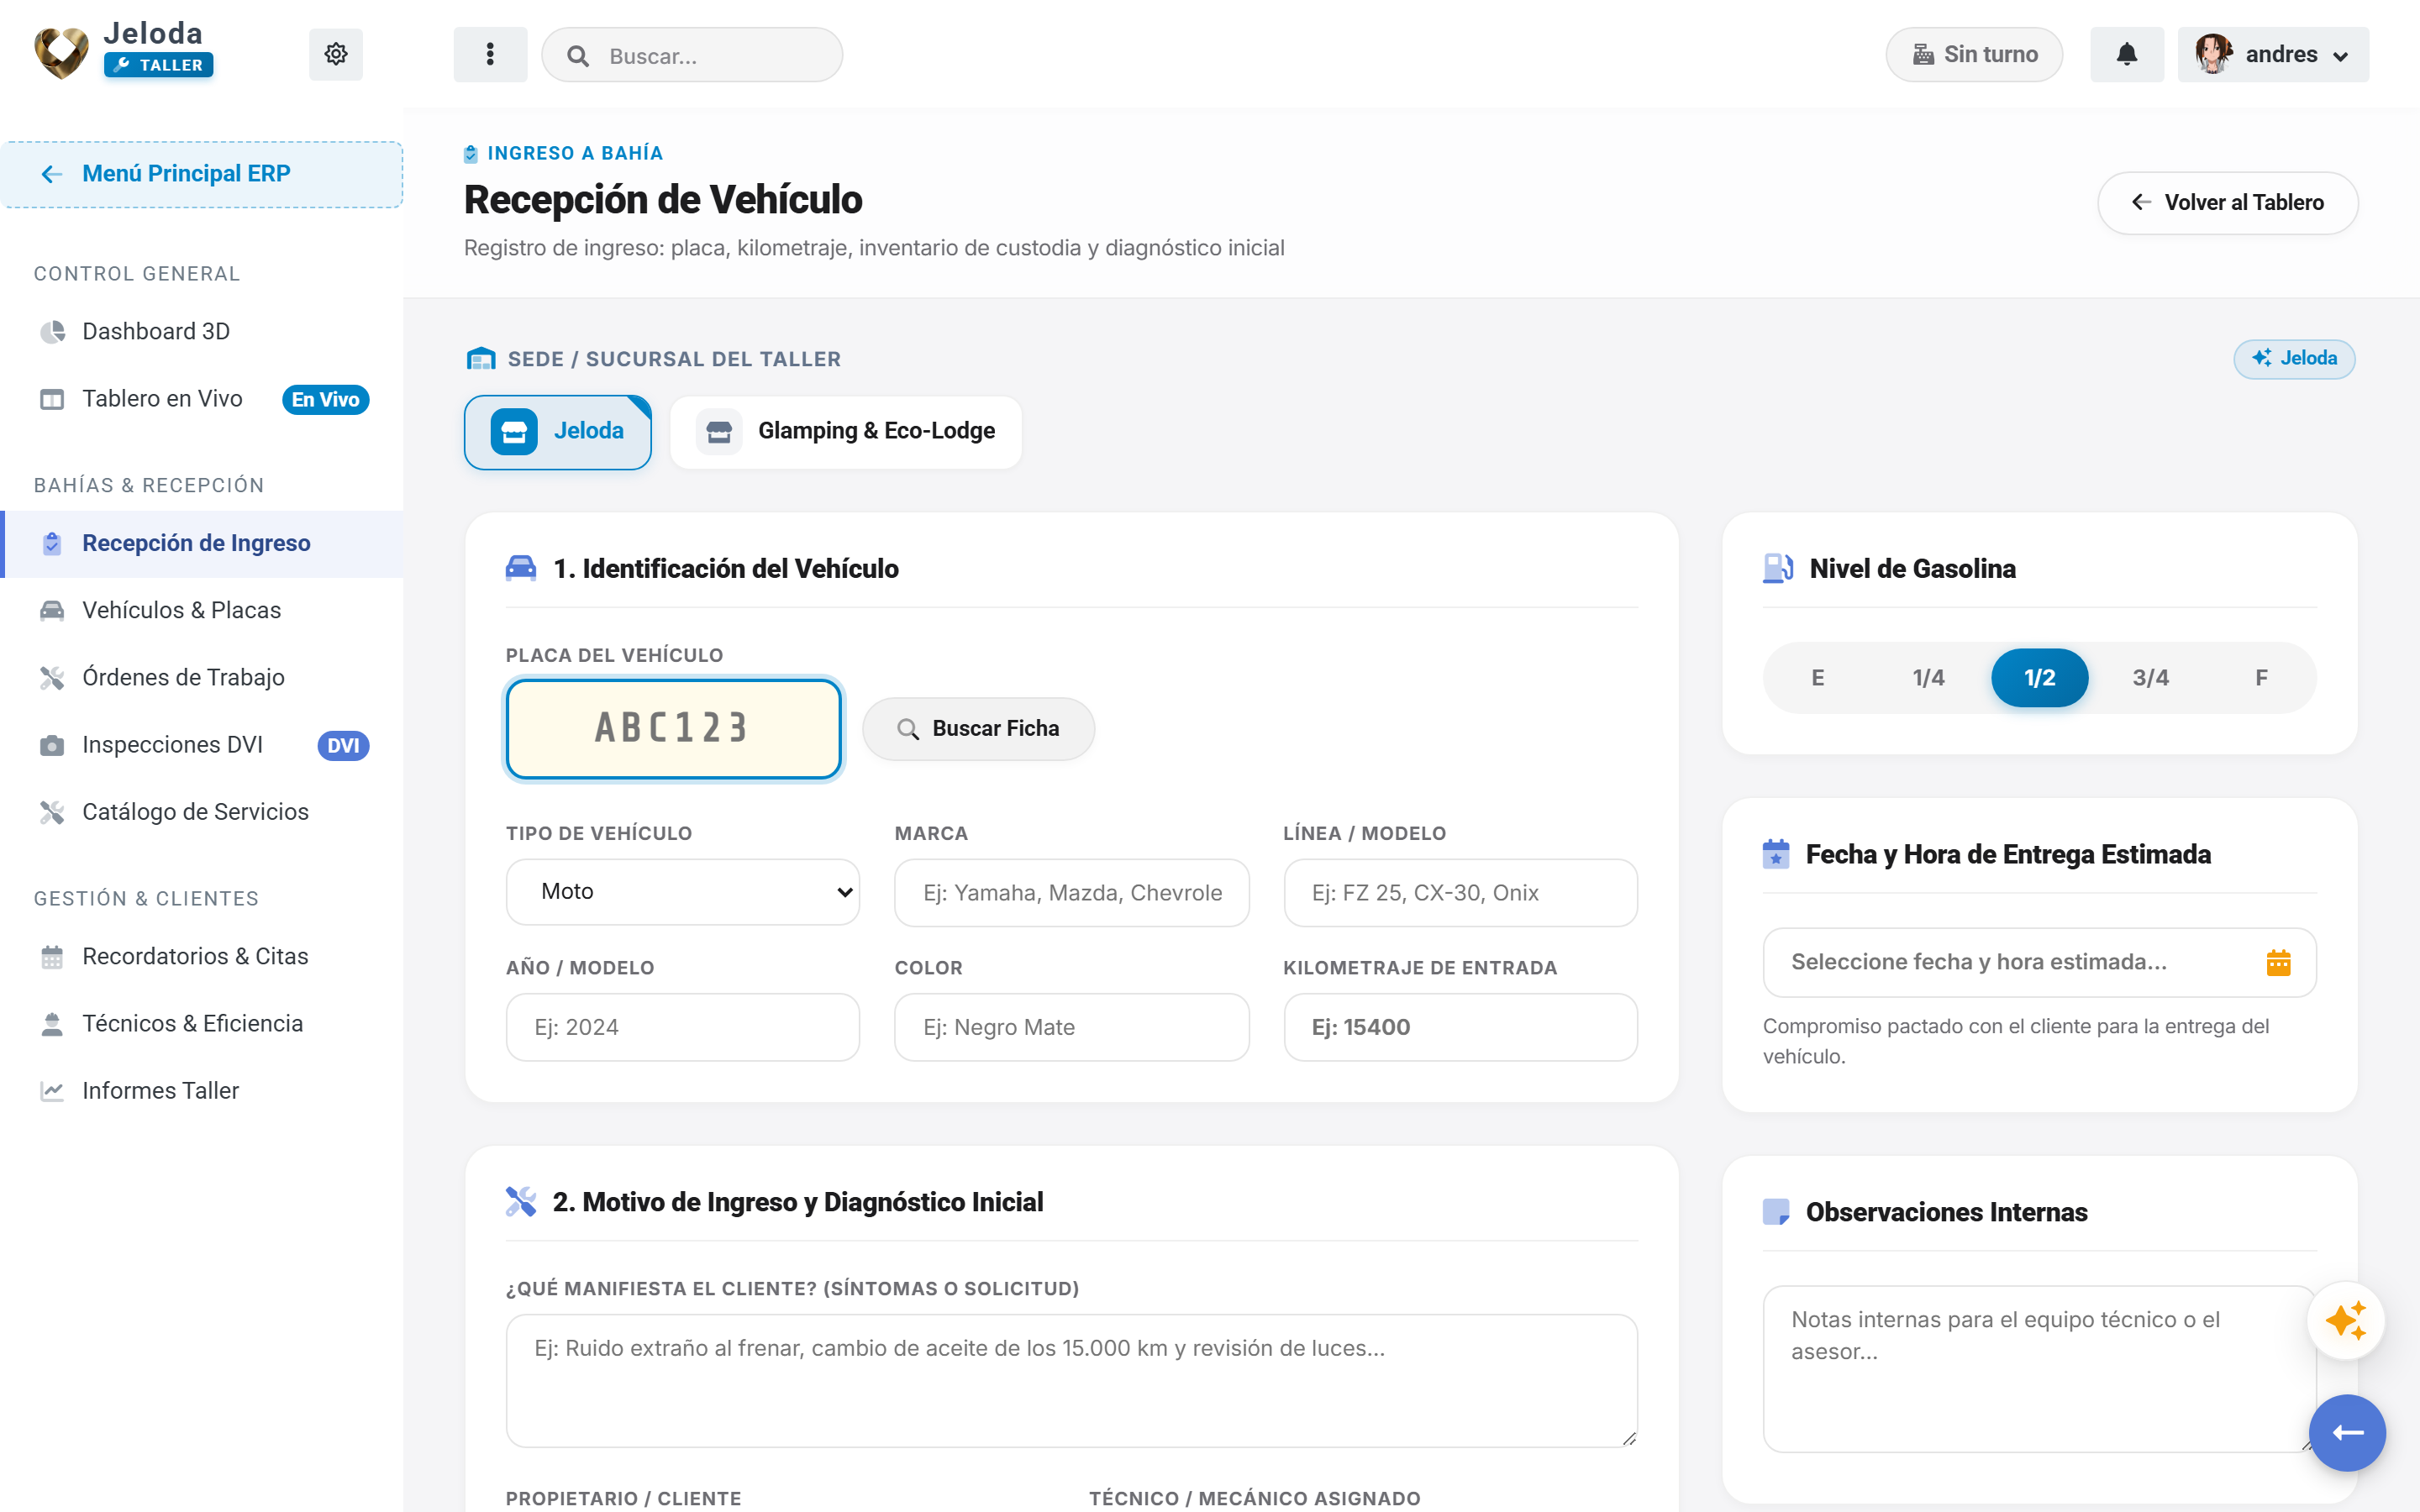Viewport: 2420px width, 1512px height.
Task: Select the Glamping & Eco-Lodge branch
Action: click(846, 432)
